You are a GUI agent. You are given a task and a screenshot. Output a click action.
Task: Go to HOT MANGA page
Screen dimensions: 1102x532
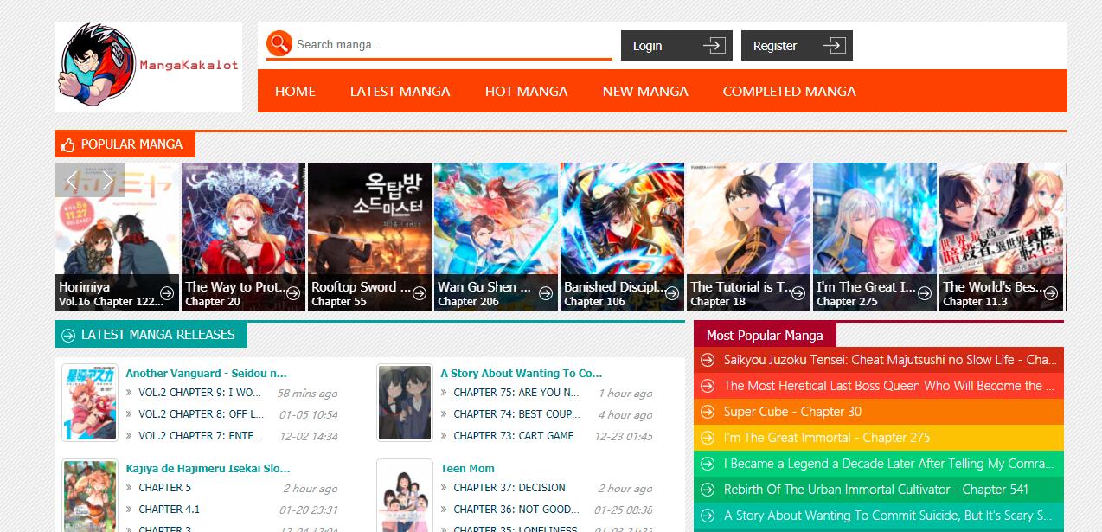pos(526,91)
